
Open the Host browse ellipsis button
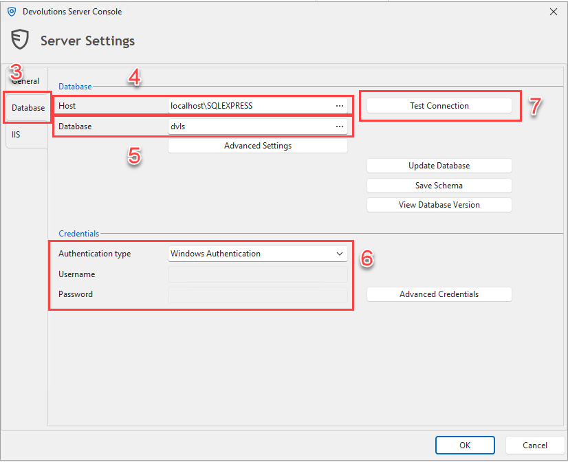(x=340, y=106)
